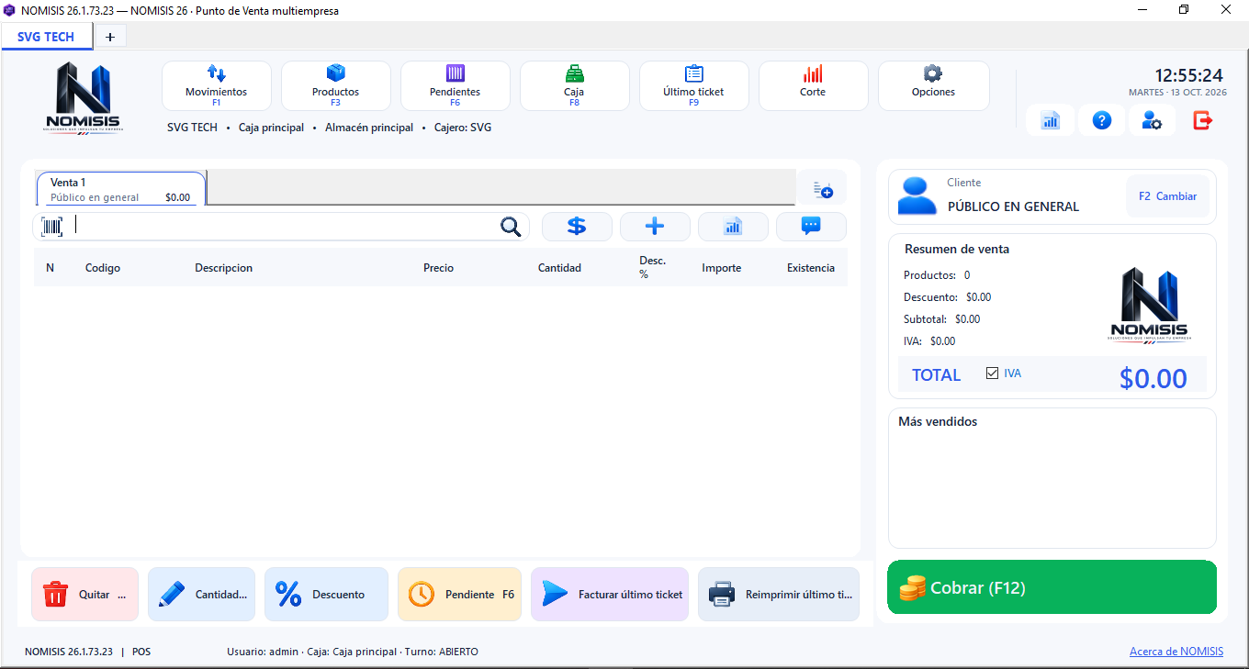Image resolution: width=1249 pixels, height=669 pixels.
Task: Click Reimprimir último ticket printer button
Action: (x=779, y=595)
